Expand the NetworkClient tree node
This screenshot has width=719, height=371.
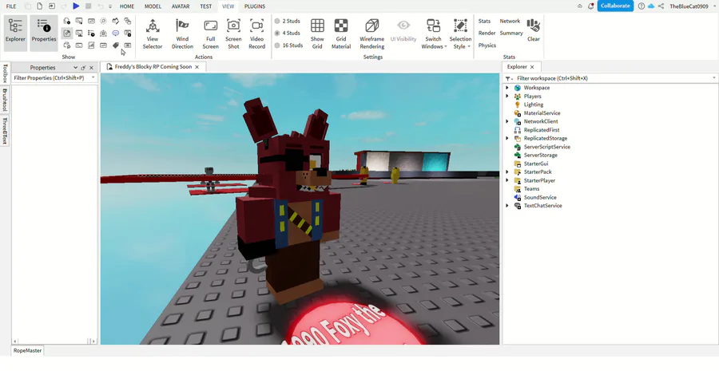[x=507, y=121]
